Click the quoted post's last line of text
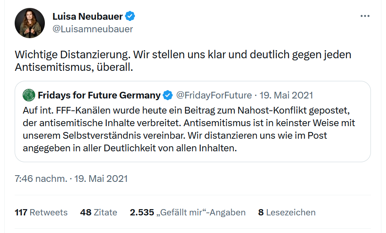The image size is (386, 233). [130, 148]
